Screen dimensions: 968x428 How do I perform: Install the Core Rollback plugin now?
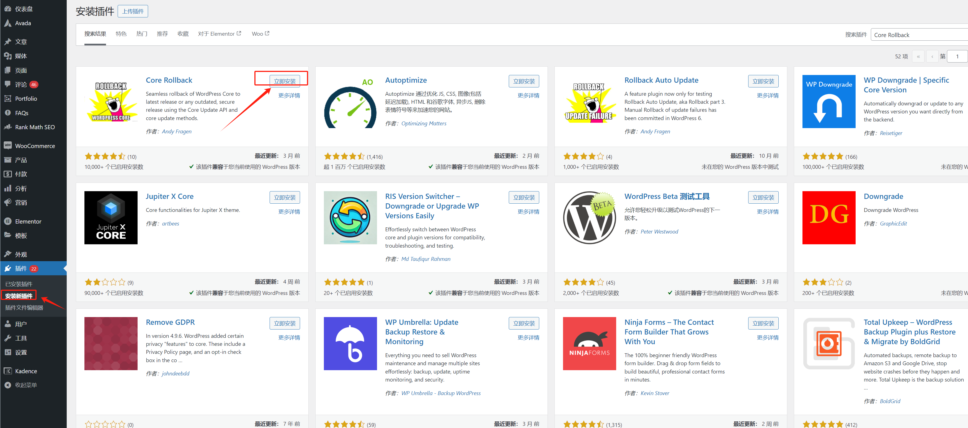[285, 81]
